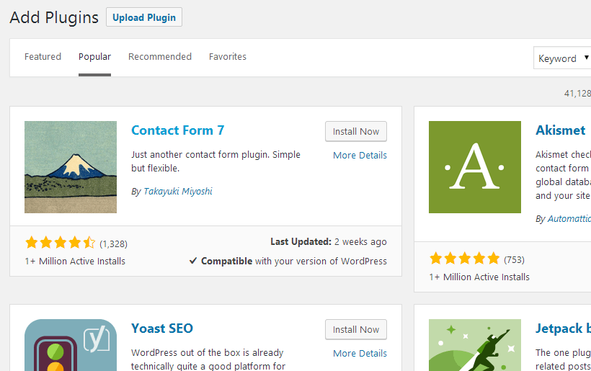Click the Contact Form 7 mountain icon
This screenshot has height=371, width=591.
tap(71, 167)
